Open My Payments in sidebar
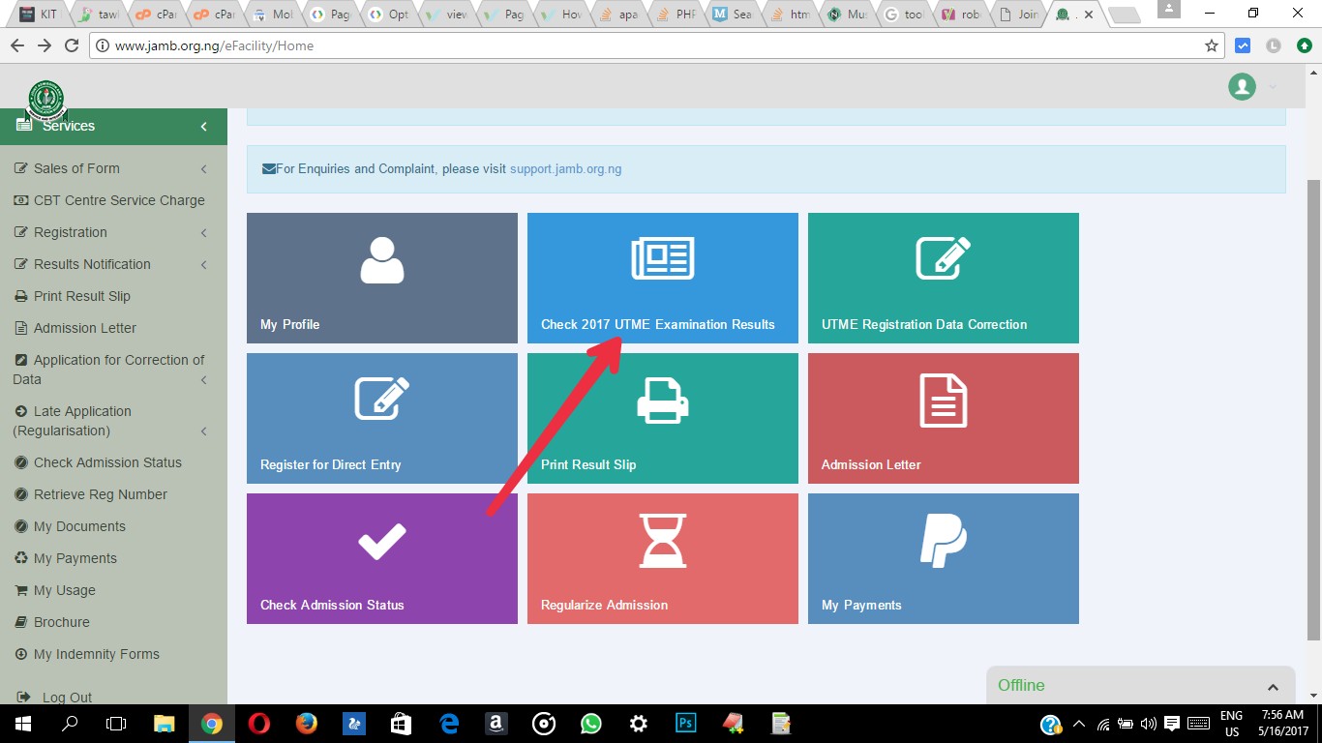 click(113, 558)
